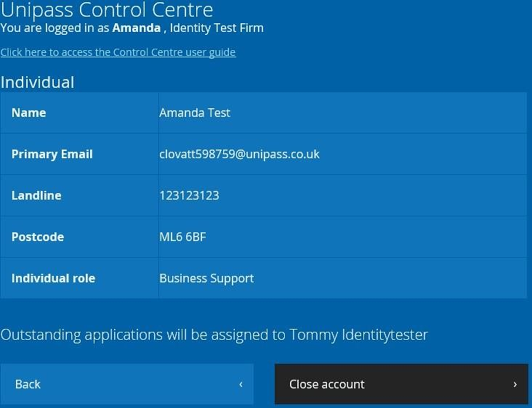Click the Back button label
The height and width of the screenshot is (408, 532).
point(28,384)
